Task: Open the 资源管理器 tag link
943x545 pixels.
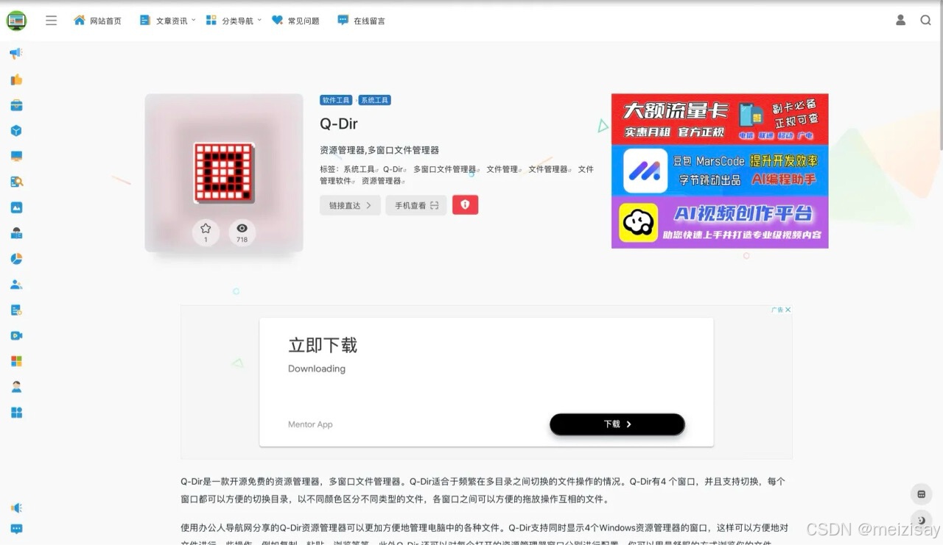Action: [x=383, y=181]
